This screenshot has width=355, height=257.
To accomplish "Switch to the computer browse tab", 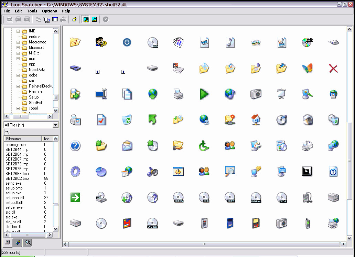I will [x=8, y=243].
